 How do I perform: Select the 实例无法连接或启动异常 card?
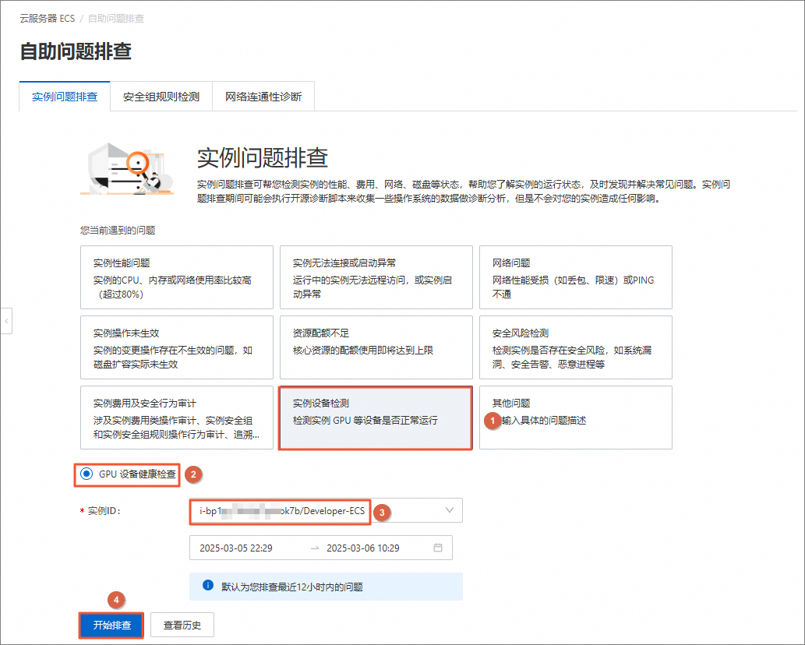[376, 277]
